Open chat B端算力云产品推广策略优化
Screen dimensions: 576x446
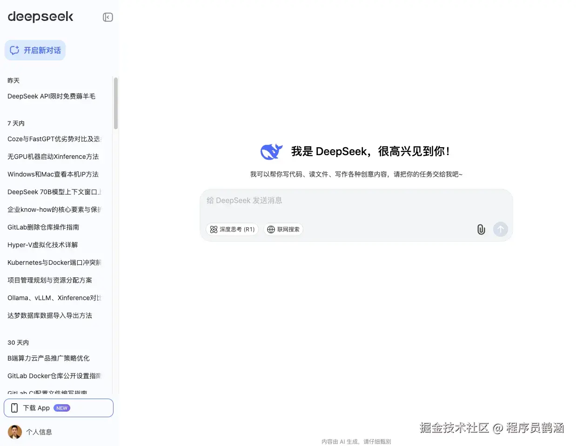[48, 358]
